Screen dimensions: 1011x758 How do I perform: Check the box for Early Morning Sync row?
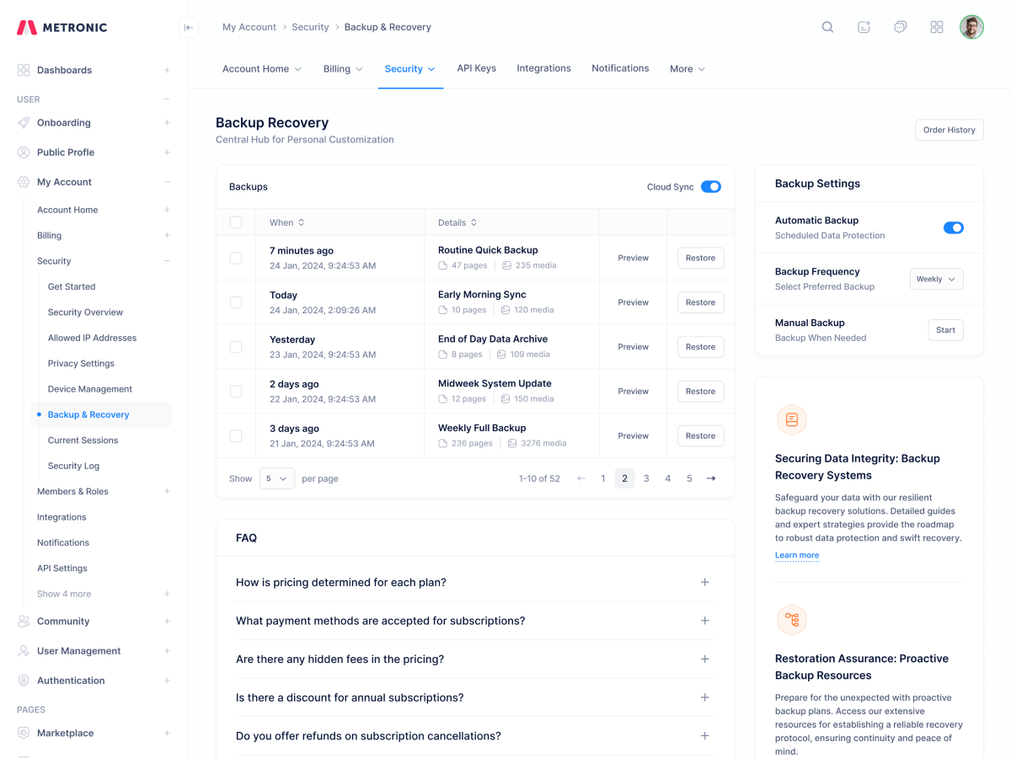tap(236, 302)
